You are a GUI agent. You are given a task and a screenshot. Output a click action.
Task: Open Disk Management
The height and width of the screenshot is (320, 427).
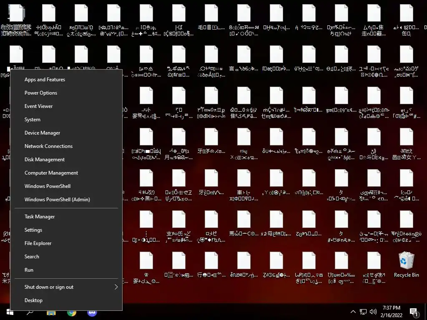pos(66,160)
